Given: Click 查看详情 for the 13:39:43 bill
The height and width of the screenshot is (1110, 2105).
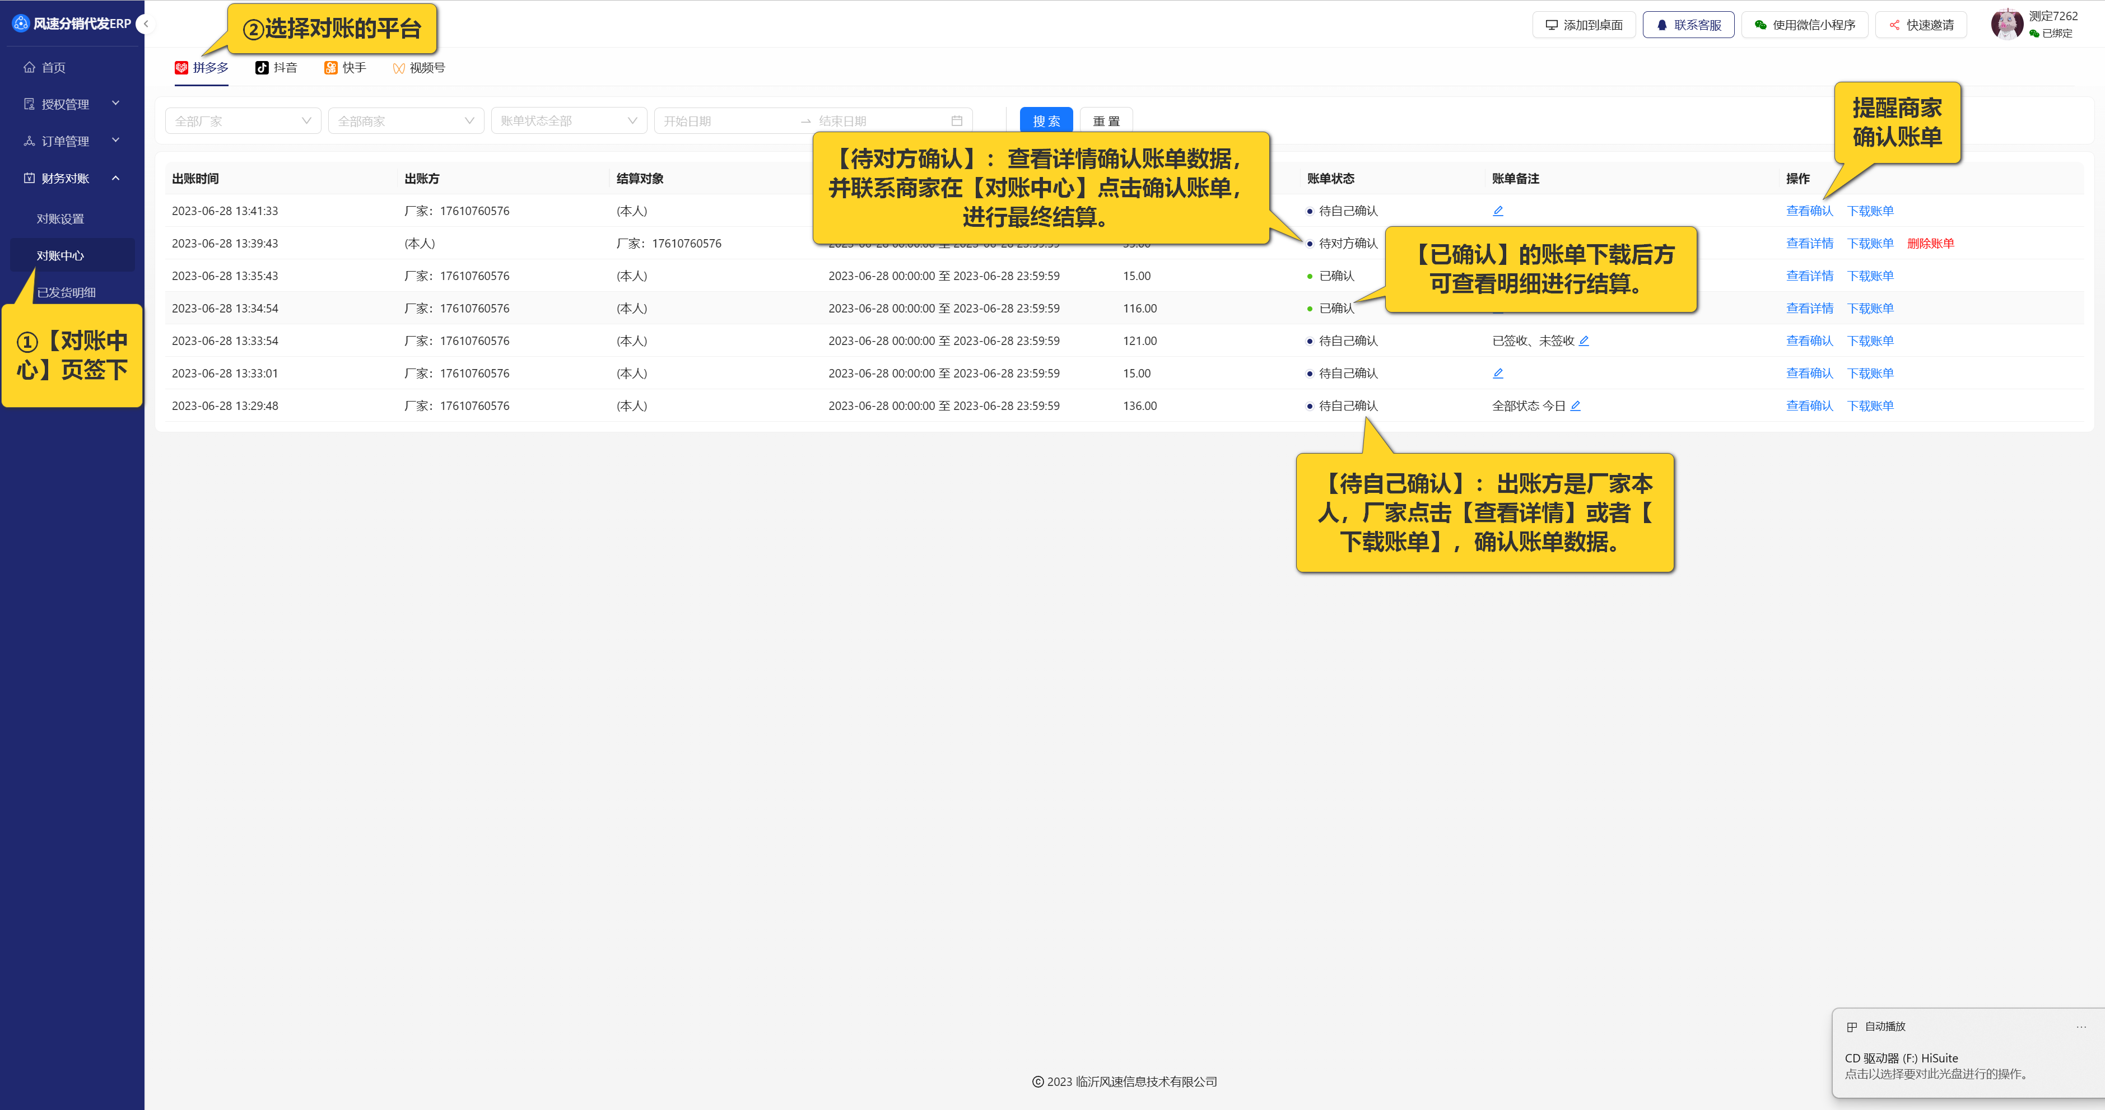Looking at the screenshot, I should [1809, 244].
